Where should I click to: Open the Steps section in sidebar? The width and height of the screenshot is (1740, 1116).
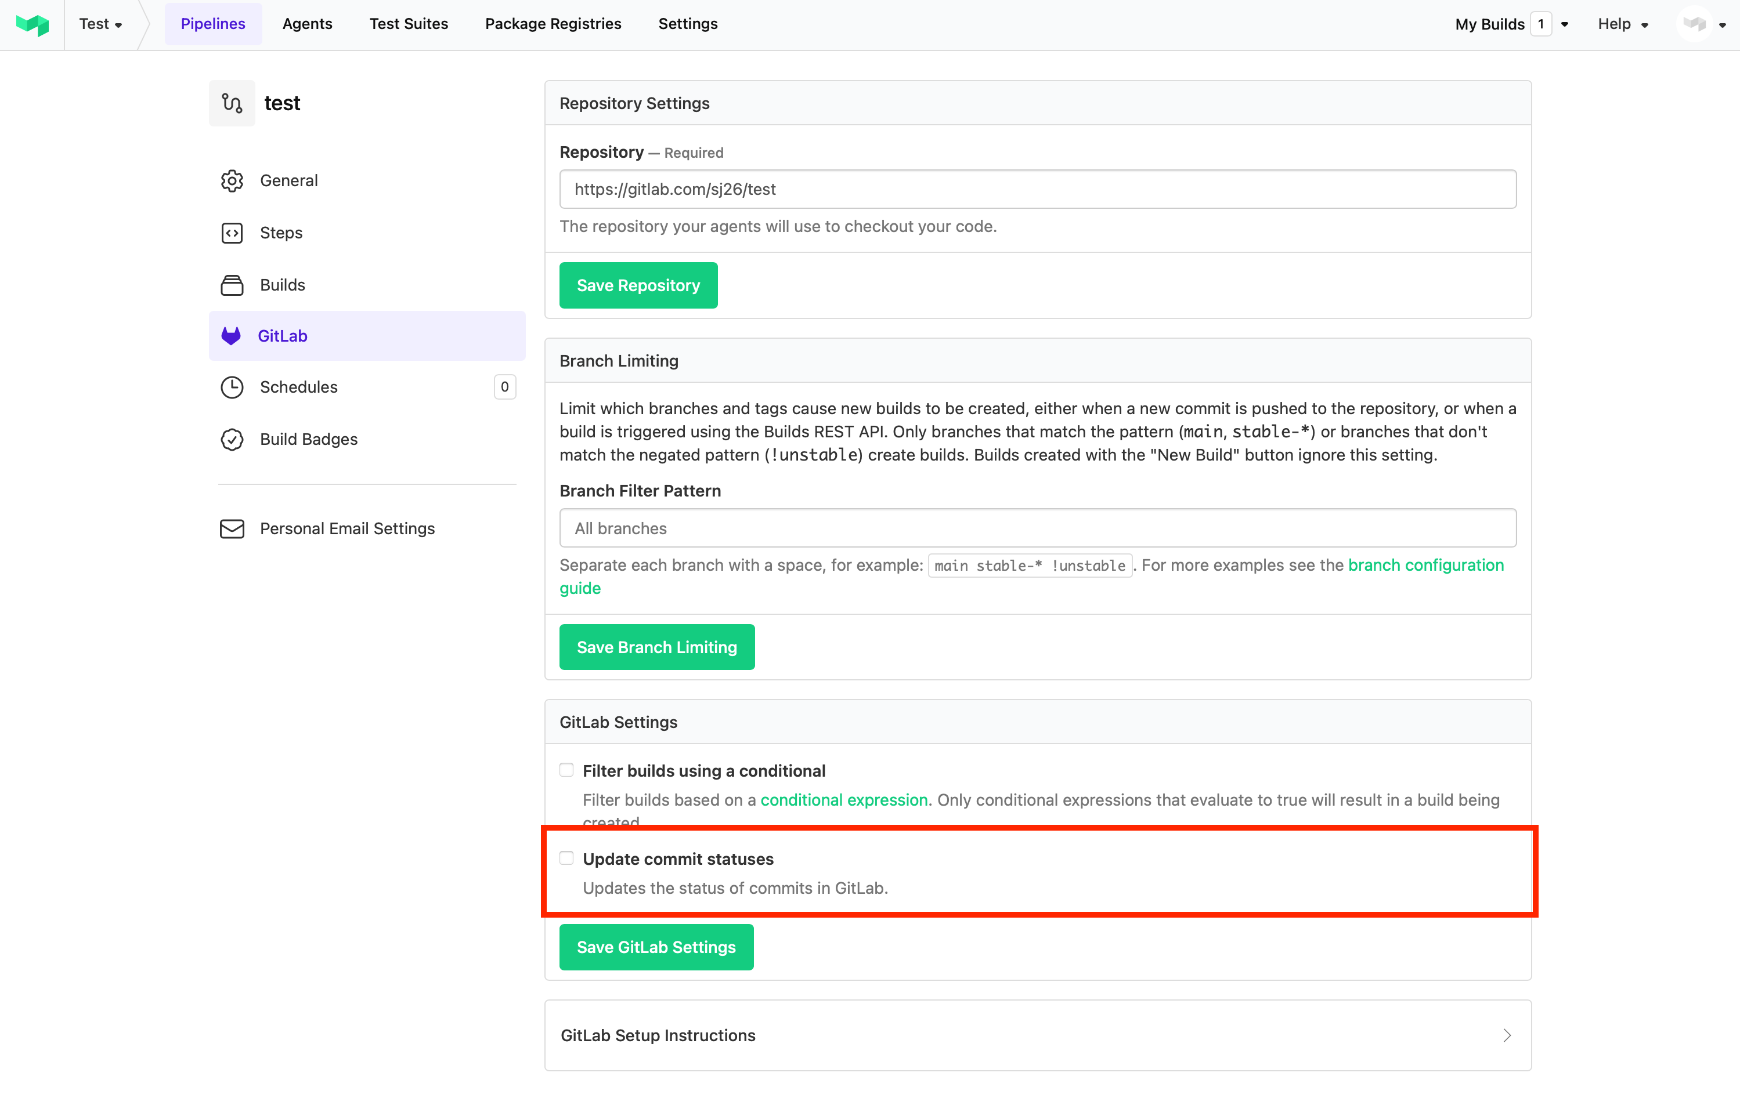280,233
